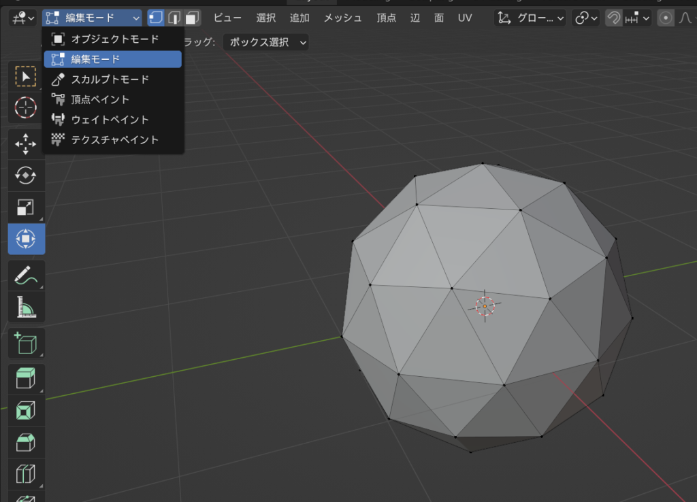Select the Scale tool
The height and width of the screenshot is (502, 697).
point(26,207)
